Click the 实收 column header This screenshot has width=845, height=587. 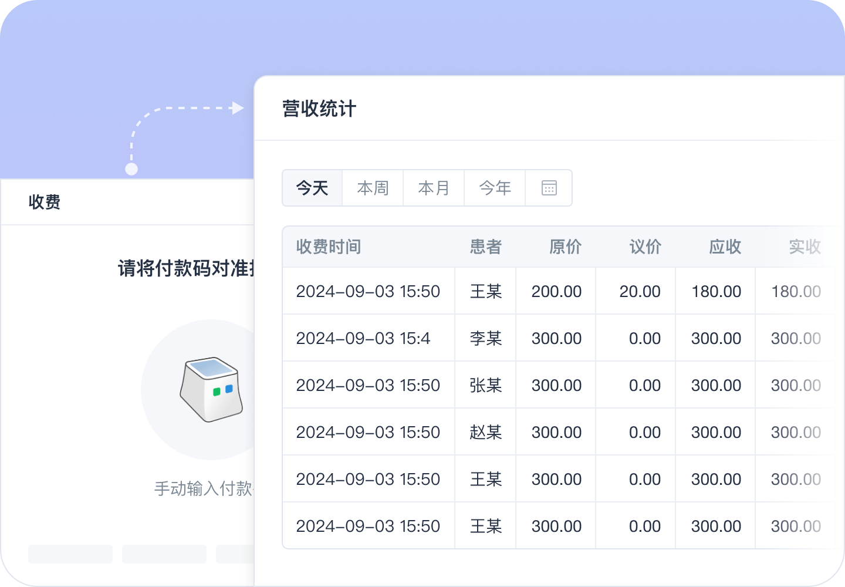(805, 247)
